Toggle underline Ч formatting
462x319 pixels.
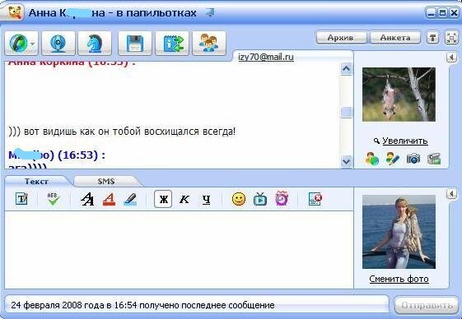coord(206,199)
